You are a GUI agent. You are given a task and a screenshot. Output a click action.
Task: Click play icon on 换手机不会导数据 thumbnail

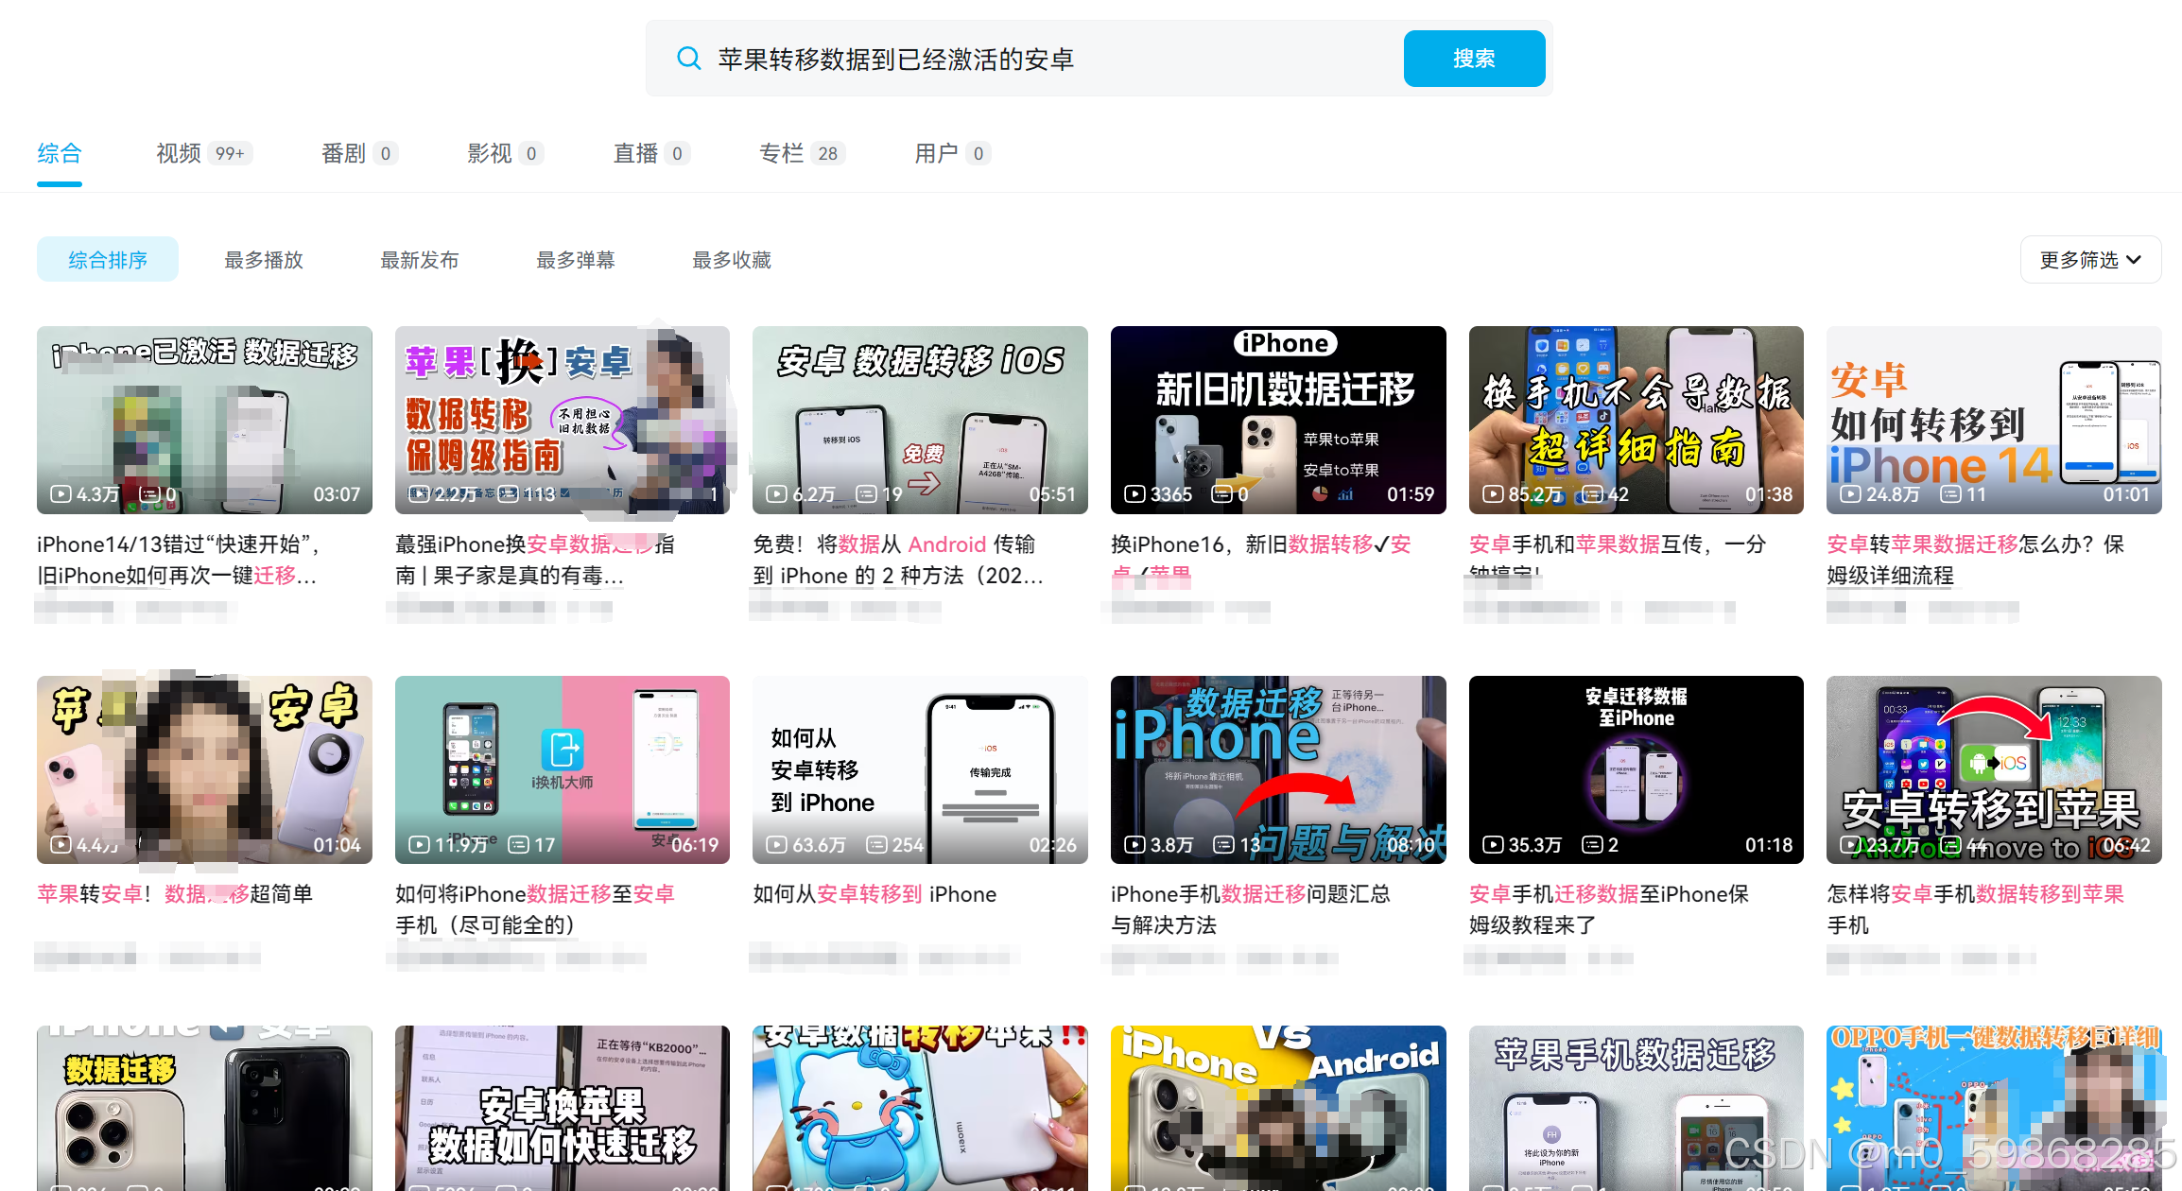(1493, 493)
